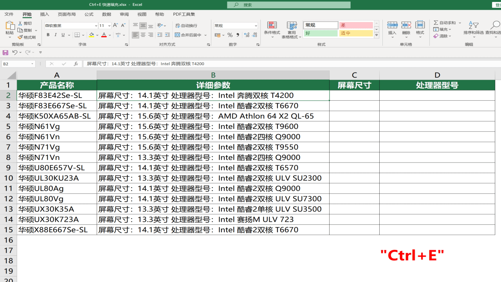The image size is (501, 282).
Task: Open Format as Table (套用表格格式)
Action: tap(292, 29)
